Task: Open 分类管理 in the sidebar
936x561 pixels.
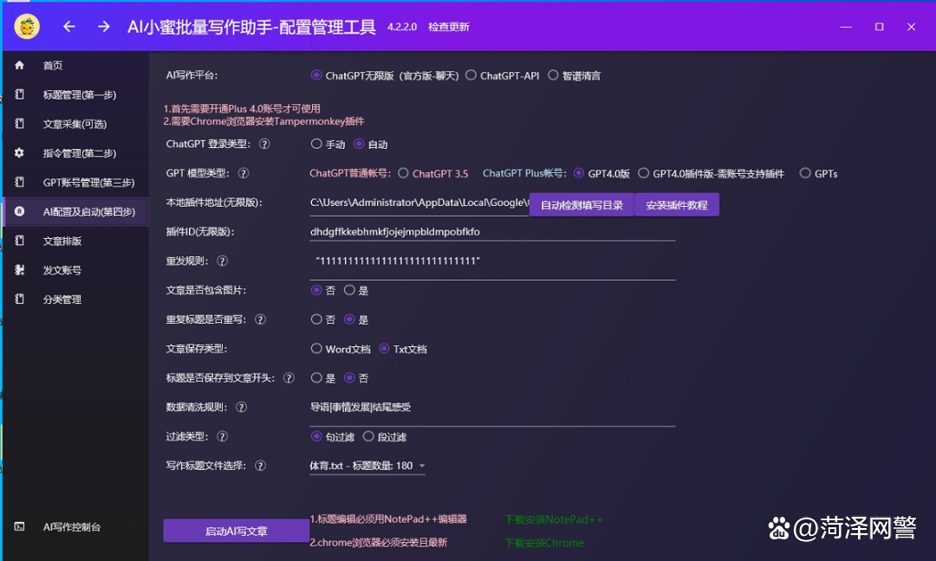Action: [75, 299]
